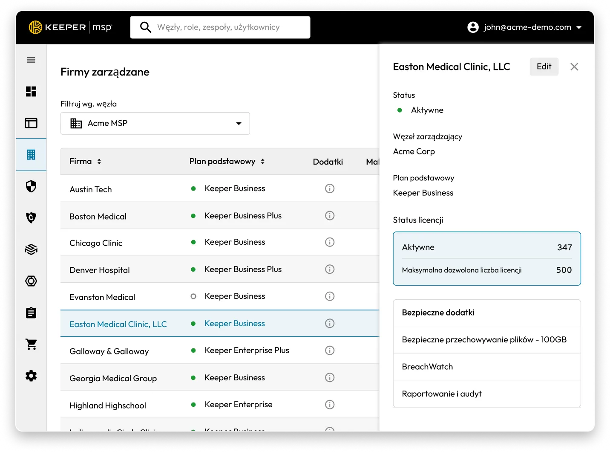Show add-ons info for Denver Hospital
Screen dimensions: 610x452
(330, 269)
